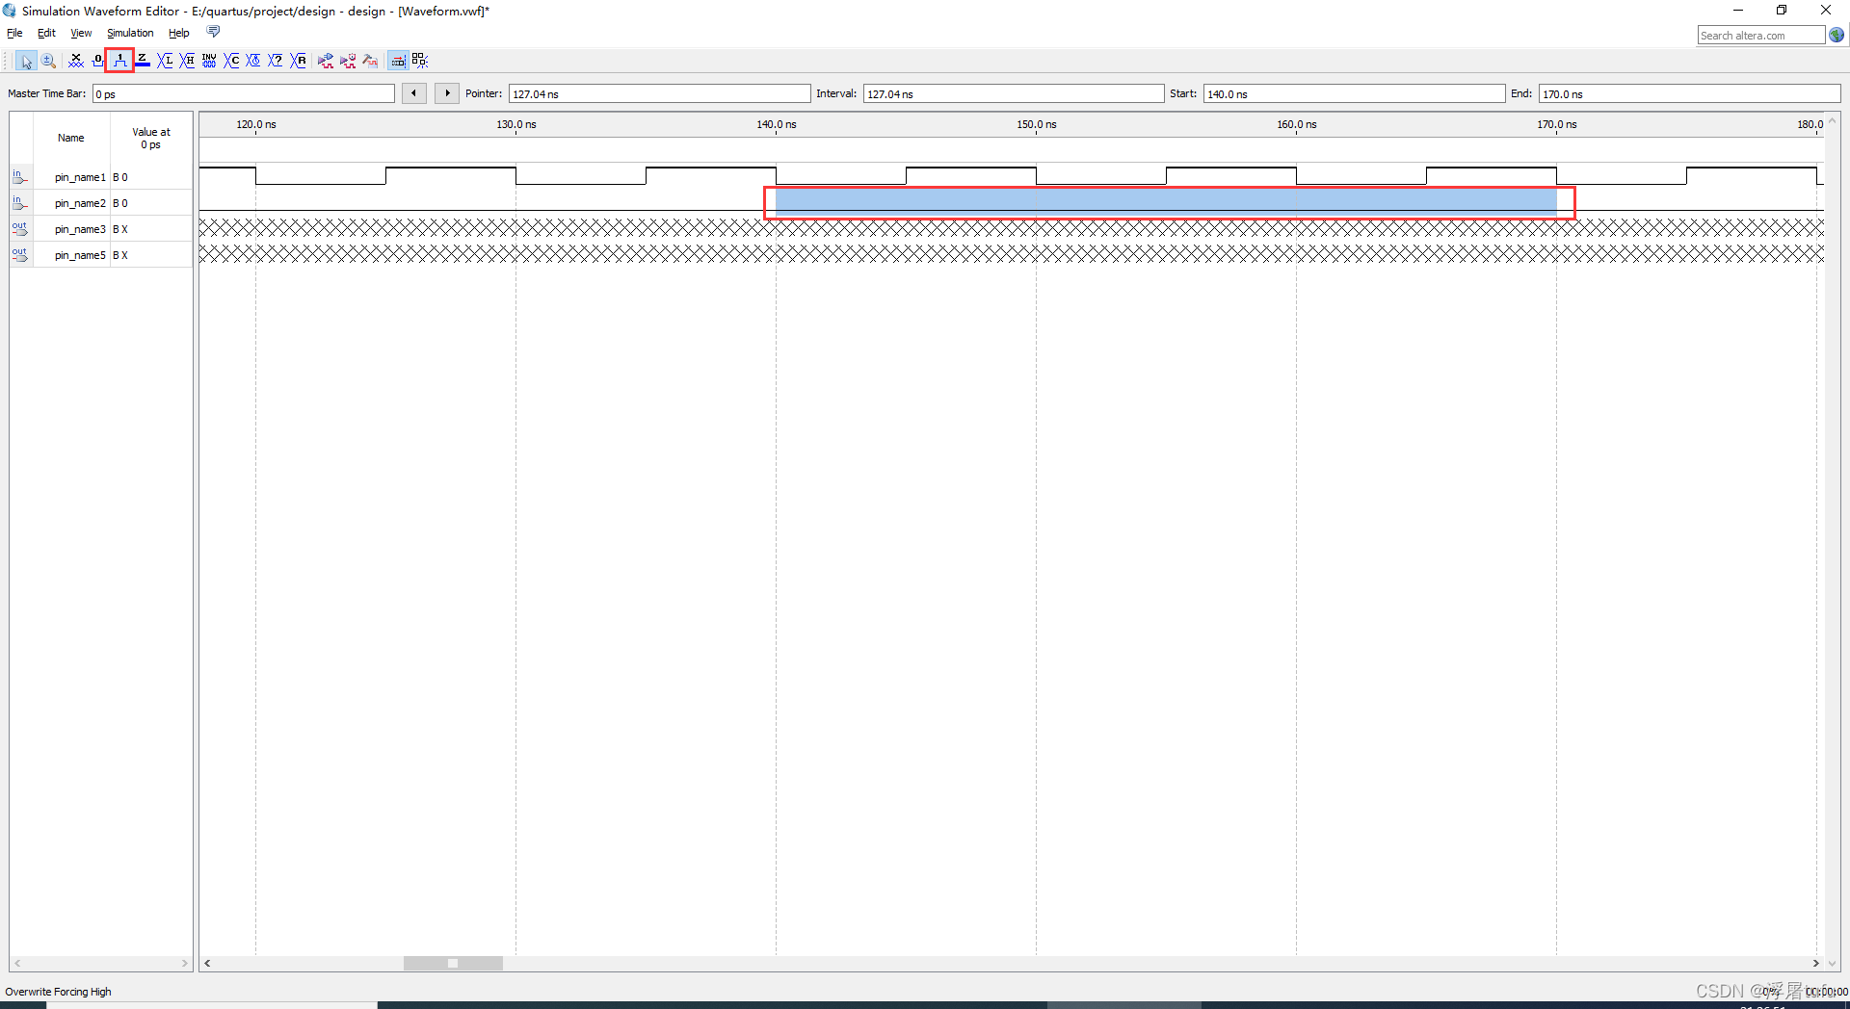The width and height of the screenshot is (1850, 1009).
Task: Invert the selected waveform (INV)
Action: 209,61
